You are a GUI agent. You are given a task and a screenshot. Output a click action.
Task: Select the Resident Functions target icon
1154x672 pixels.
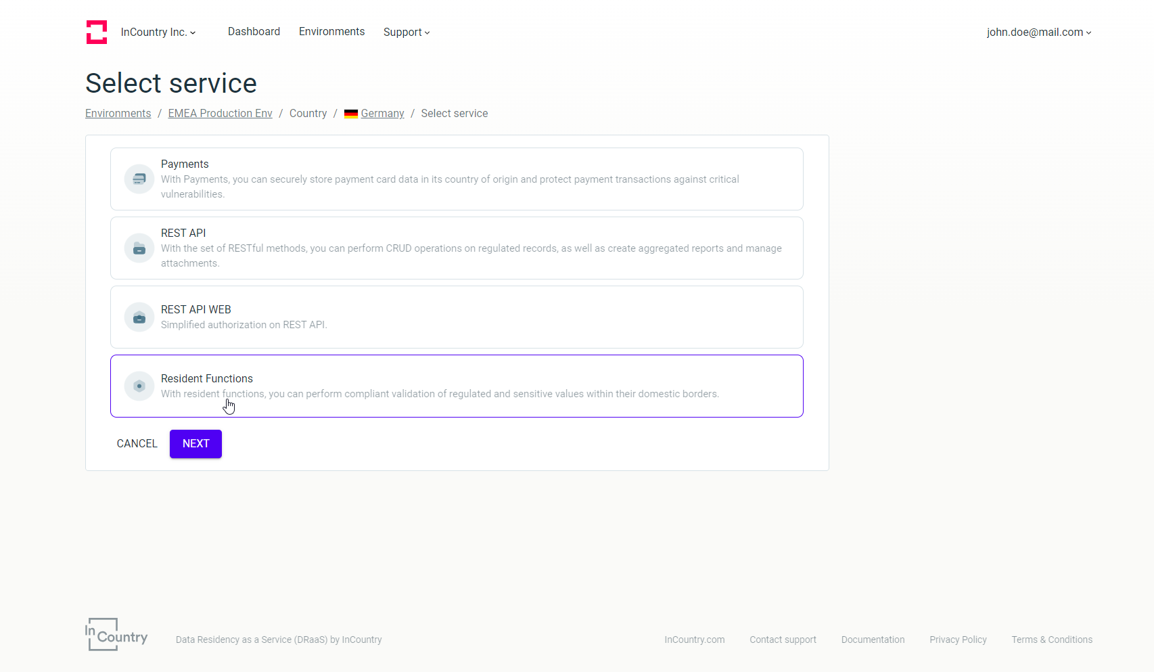[x=139, y=386]
